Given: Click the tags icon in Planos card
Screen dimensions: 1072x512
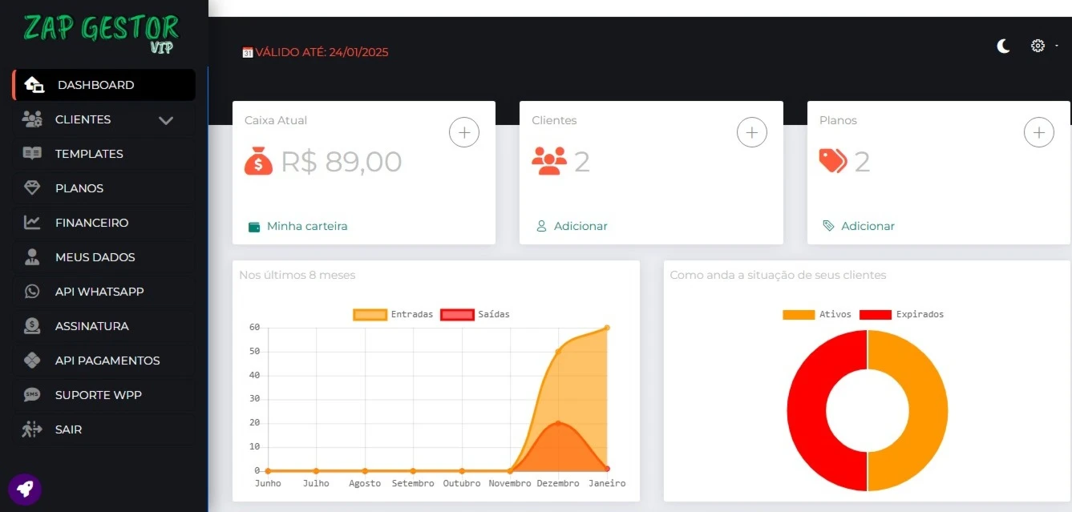Looking at the screenshot, I should coord(833,161).
